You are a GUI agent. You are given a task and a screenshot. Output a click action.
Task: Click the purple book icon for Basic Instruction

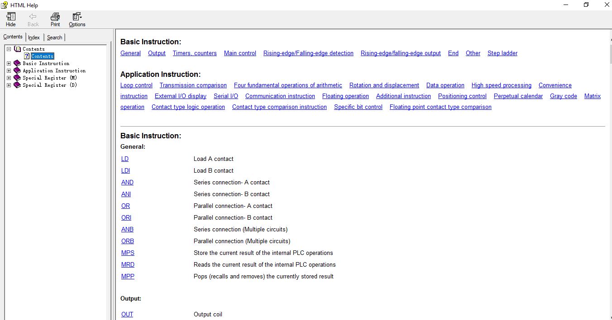18,63
